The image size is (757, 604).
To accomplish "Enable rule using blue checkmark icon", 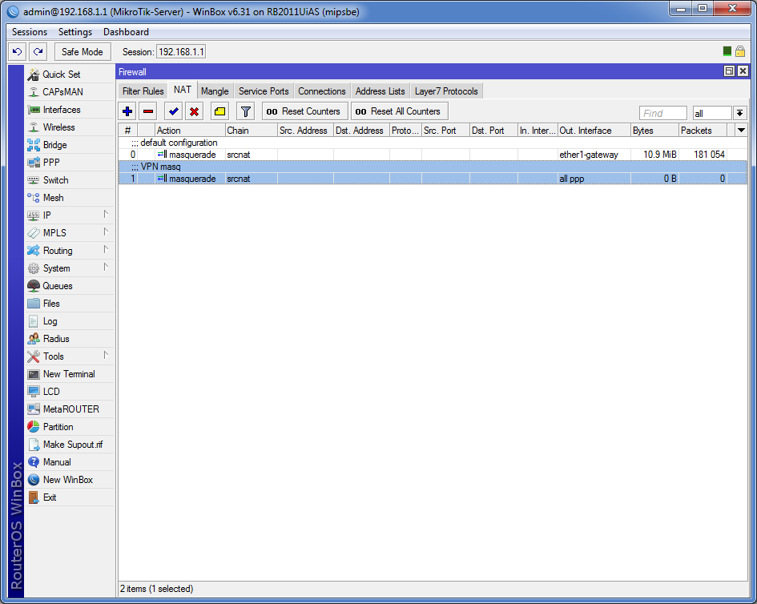I will [173, 111].
